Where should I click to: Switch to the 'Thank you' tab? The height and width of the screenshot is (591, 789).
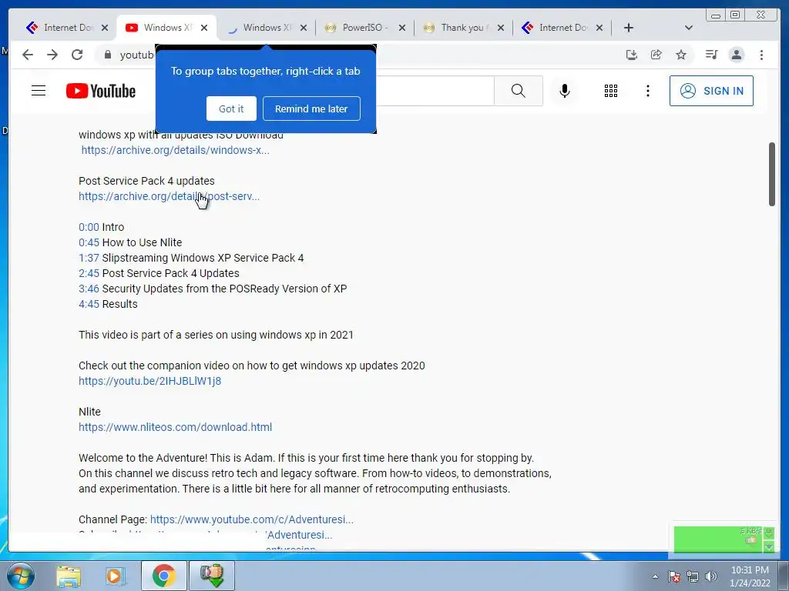pyautogui.click(x=462, y=28)
